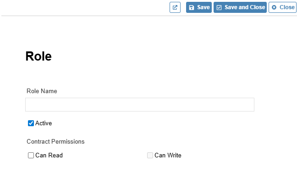
Task: Open the form in a new window
Action: click(x=175, y=7)
